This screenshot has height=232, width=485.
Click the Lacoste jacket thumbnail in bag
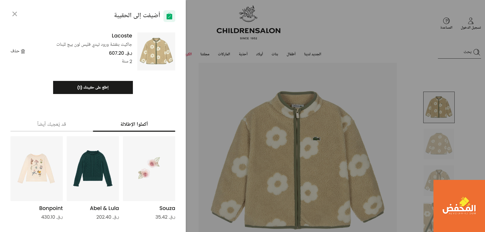[x=156, y=51]
